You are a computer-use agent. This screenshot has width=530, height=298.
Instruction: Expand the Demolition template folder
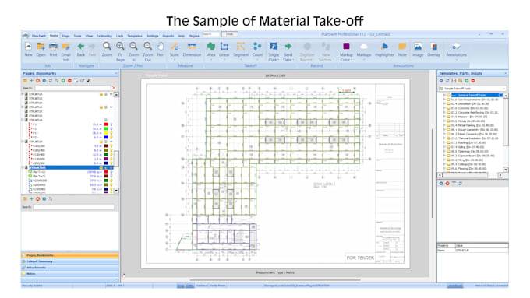click(444, 103)
